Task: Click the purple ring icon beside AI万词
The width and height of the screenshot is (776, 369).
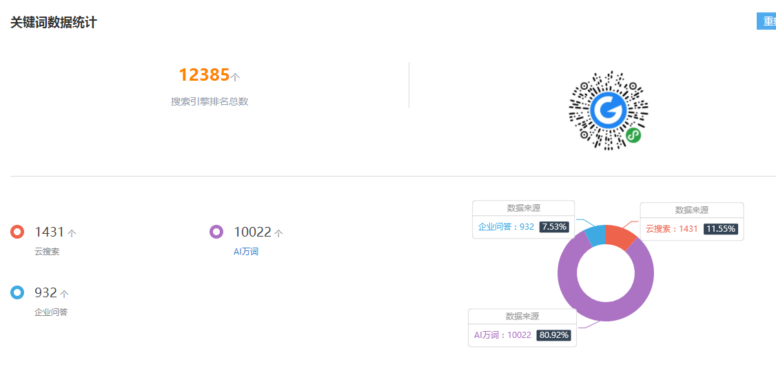Action: [x=217, y=232]
